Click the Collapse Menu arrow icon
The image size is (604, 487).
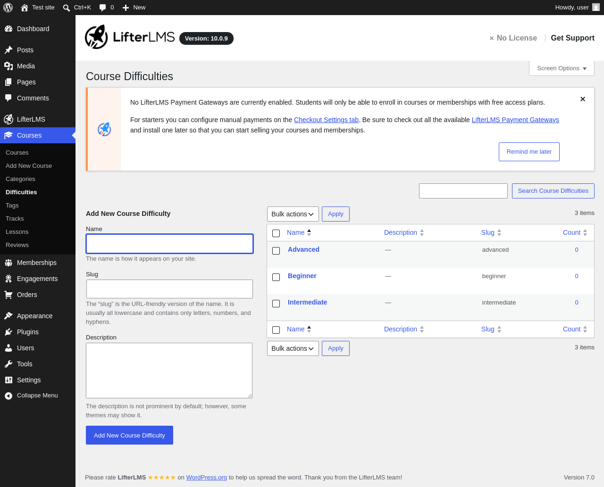coord(8,396)
